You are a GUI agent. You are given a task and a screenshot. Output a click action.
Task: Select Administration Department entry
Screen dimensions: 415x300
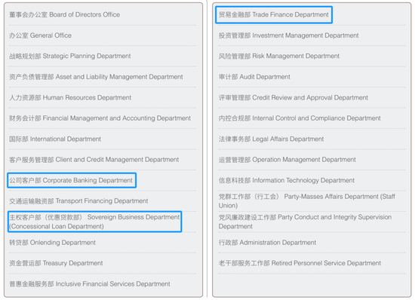267,243
